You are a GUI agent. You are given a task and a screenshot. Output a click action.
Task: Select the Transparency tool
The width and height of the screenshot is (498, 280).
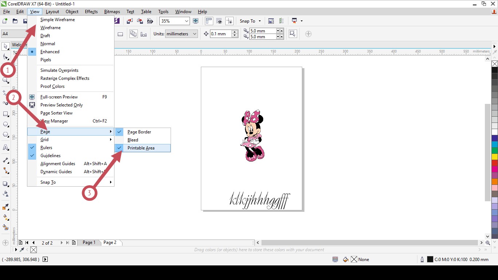tap(5, 194)
